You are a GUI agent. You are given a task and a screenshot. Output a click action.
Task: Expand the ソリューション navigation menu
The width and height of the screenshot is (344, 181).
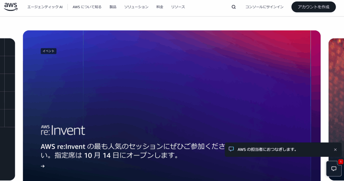136,7
